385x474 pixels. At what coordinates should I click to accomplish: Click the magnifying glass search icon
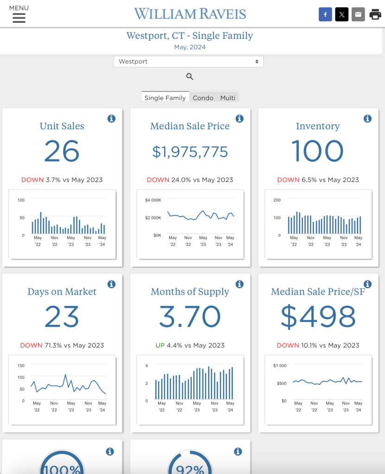point(189,77)
